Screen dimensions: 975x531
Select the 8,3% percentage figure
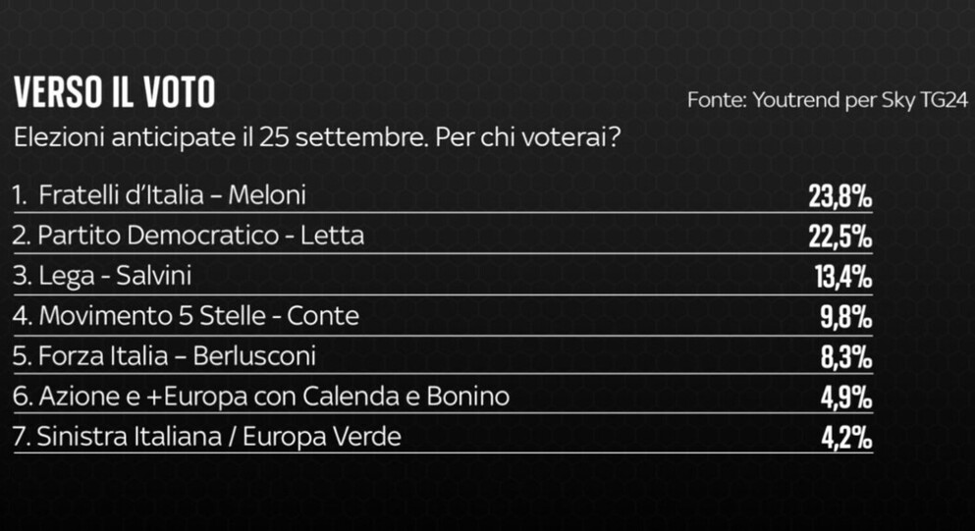pos(846,357)
